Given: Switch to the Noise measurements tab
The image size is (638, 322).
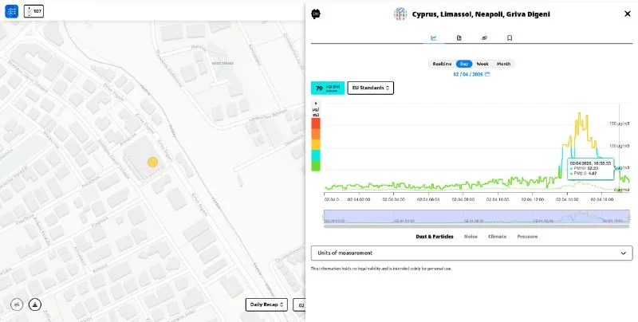Looking at the screenshot, I should pyautogui.click(x=471, y=236).
